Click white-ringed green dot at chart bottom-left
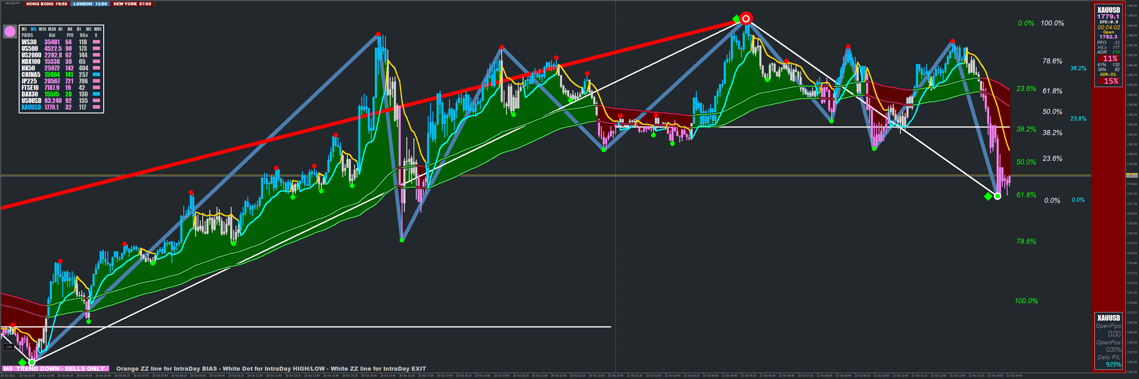The image size is (1139, 379). coord(31,362)
